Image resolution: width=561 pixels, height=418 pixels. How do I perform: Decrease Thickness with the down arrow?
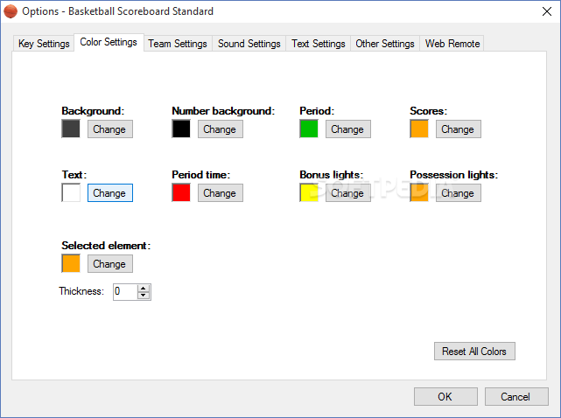144,296
